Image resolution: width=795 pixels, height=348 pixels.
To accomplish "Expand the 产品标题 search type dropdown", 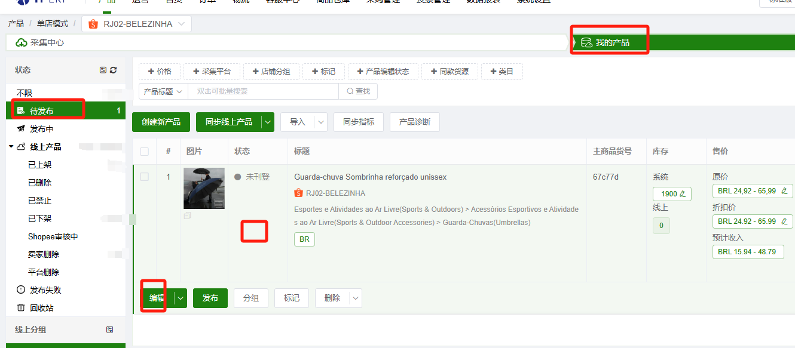I will pyautogui.click(x=163, y=91).
